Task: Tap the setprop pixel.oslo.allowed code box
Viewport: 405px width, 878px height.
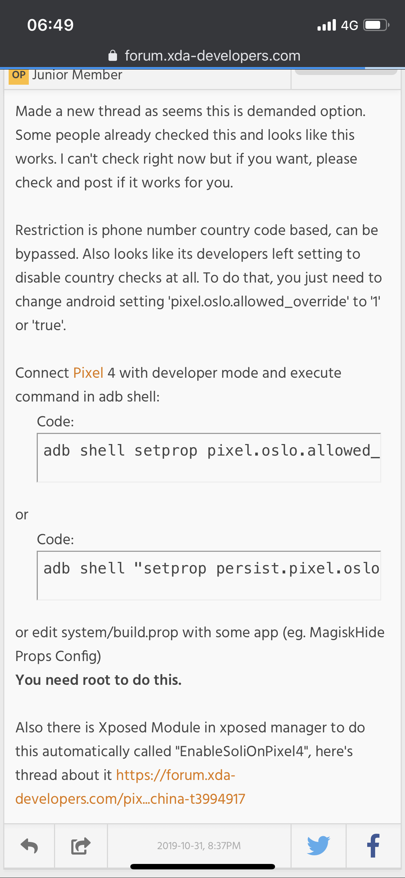Action: [209, 457]
